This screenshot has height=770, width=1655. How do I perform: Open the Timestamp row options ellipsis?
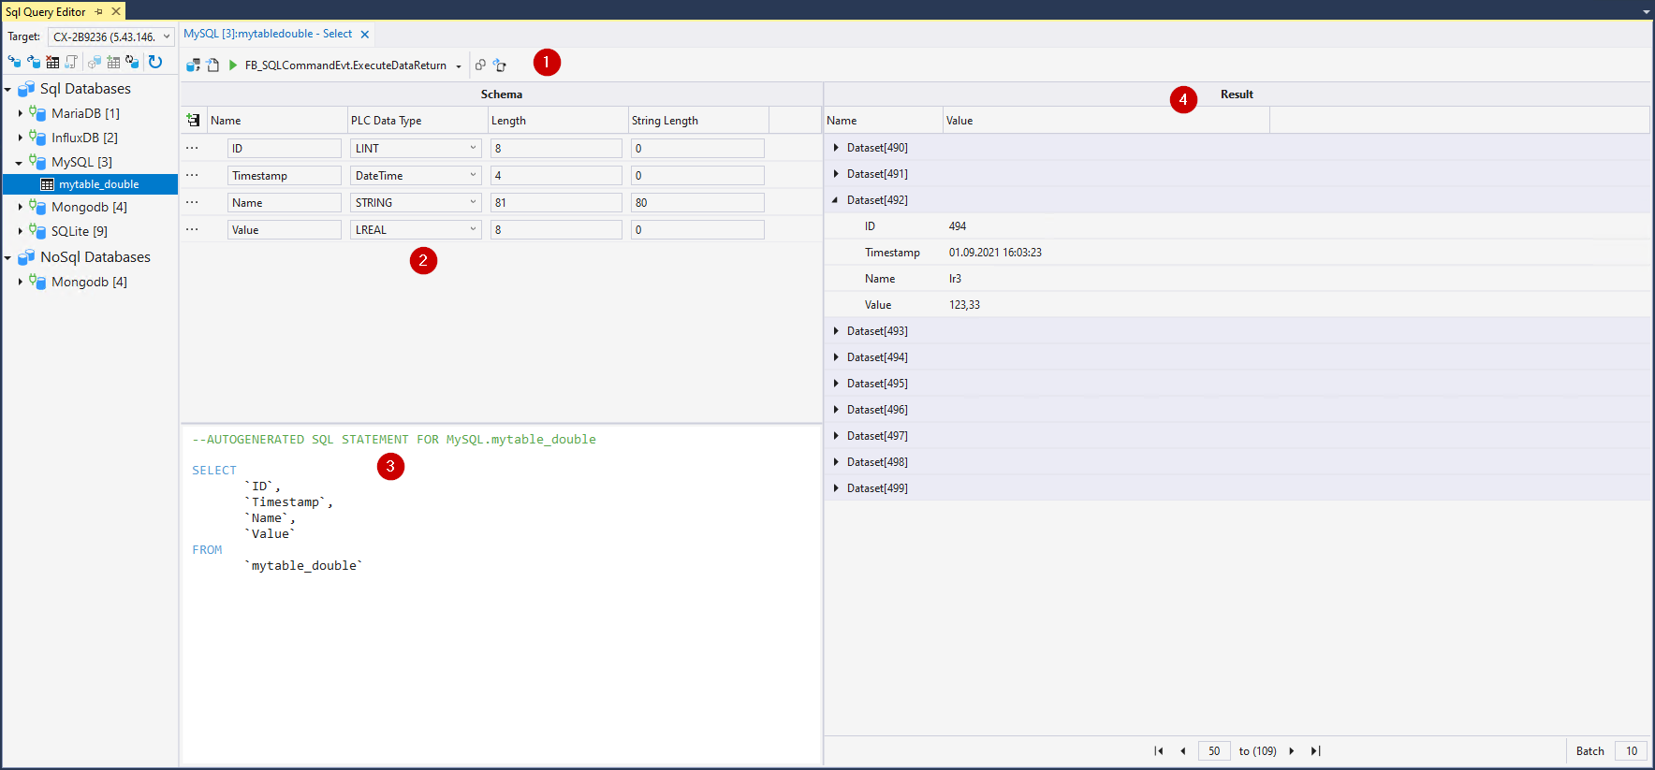[192, 175]
